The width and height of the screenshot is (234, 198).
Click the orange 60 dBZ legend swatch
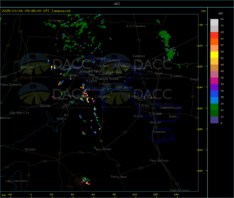pos(214,42)
